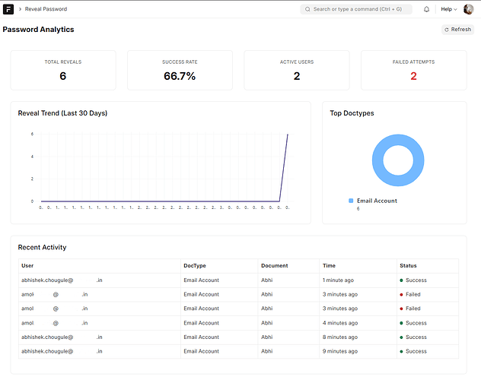Click the Status column header
The width and height of the screenshot is (481, 380).
click(x=409, y=266)
